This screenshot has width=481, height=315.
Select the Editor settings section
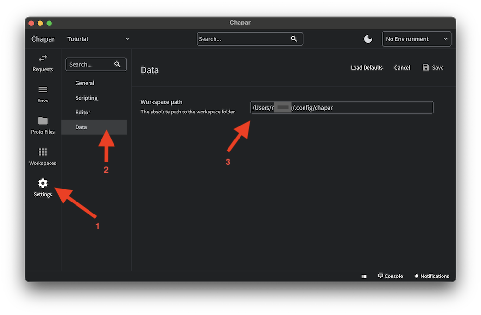82,112
